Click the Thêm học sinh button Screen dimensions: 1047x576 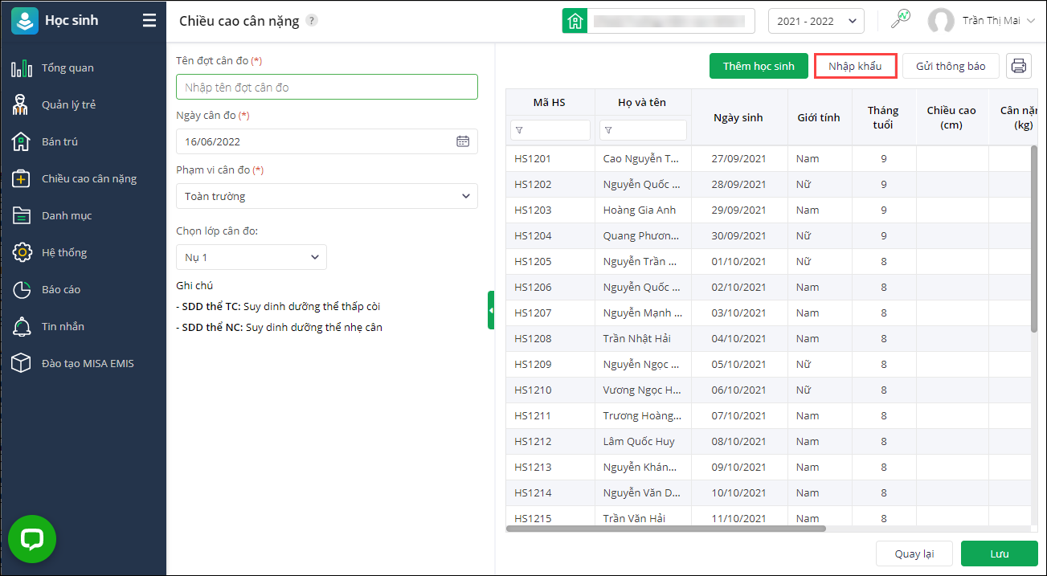(x=759, y=66)
